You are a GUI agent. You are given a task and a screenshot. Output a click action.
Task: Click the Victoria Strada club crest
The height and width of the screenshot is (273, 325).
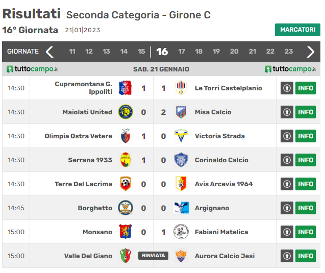(x=181, y=136)
